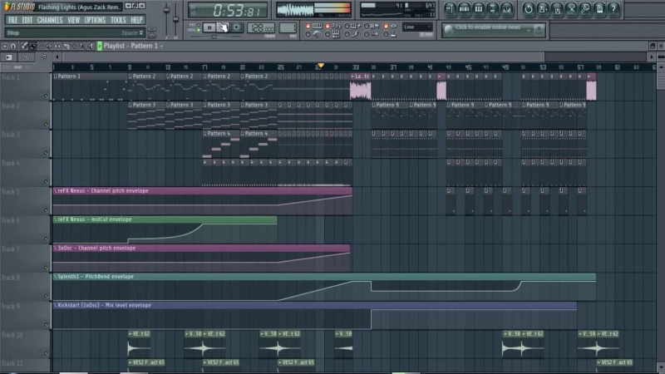Image resolution: width=665 pixels, height=374 pixels.
Task: Open the Step Sequencer view icon
Action: pyautogui.click(x=465, y=9)
